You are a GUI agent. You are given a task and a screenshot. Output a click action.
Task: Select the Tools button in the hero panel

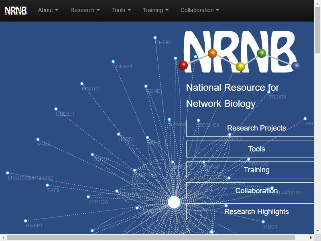250,149
